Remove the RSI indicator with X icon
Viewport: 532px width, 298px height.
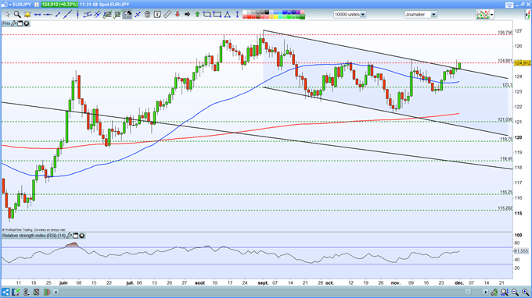[x=82, y=236]
